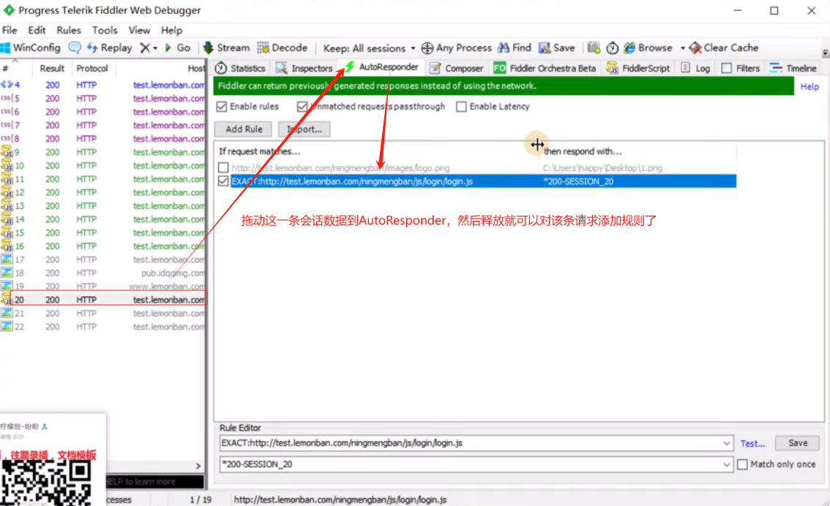This screenshot has width=830, height=506.
Task: Click the Browse toolbar button
Action: 648,48
